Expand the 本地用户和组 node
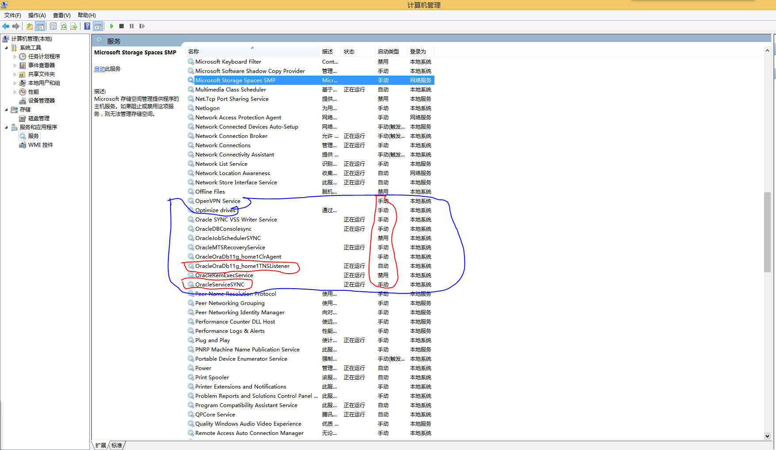 (15, 83)
